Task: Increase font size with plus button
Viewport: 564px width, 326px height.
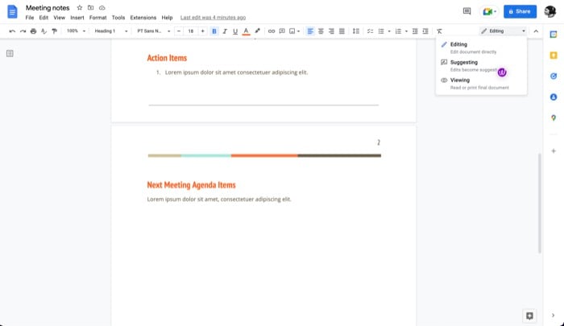Action: point(202,31)
